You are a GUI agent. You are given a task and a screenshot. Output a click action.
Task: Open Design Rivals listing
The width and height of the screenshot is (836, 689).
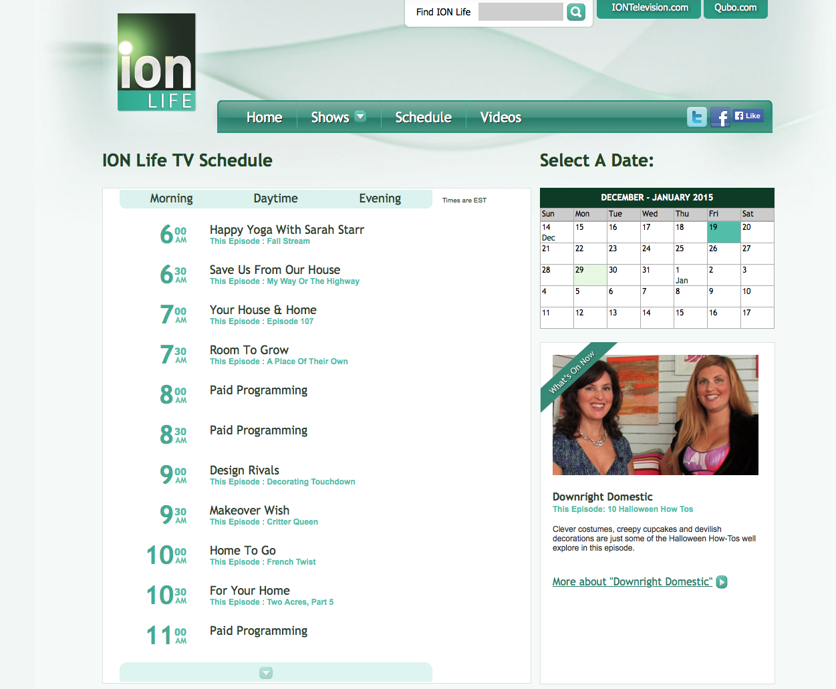click(x=245, y=470)
